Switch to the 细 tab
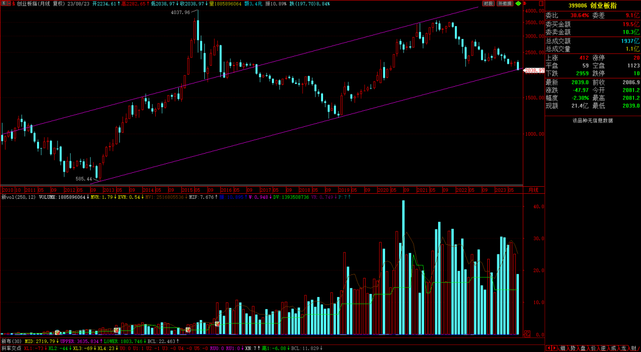This screenshot has height=352, width=641. [563, 348]
